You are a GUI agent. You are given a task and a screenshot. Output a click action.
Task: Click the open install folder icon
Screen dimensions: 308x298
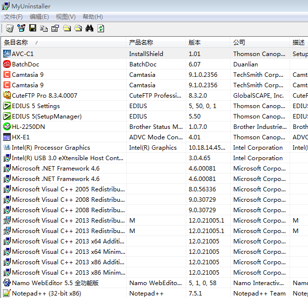67,28
